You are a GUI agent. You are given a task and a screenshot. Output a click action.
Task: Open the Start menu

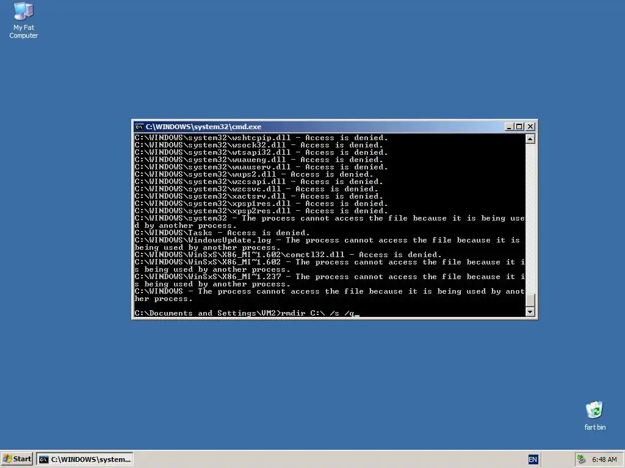point(16,459)
